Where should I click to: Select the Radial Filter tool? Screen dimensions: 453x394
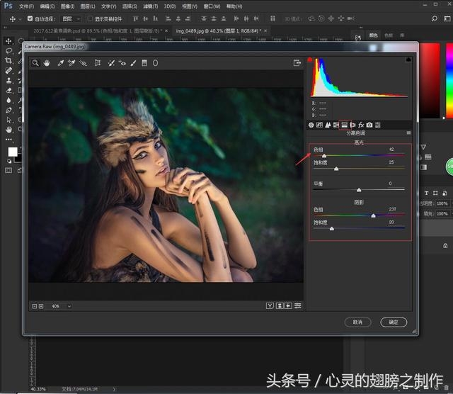click(155, 63)
